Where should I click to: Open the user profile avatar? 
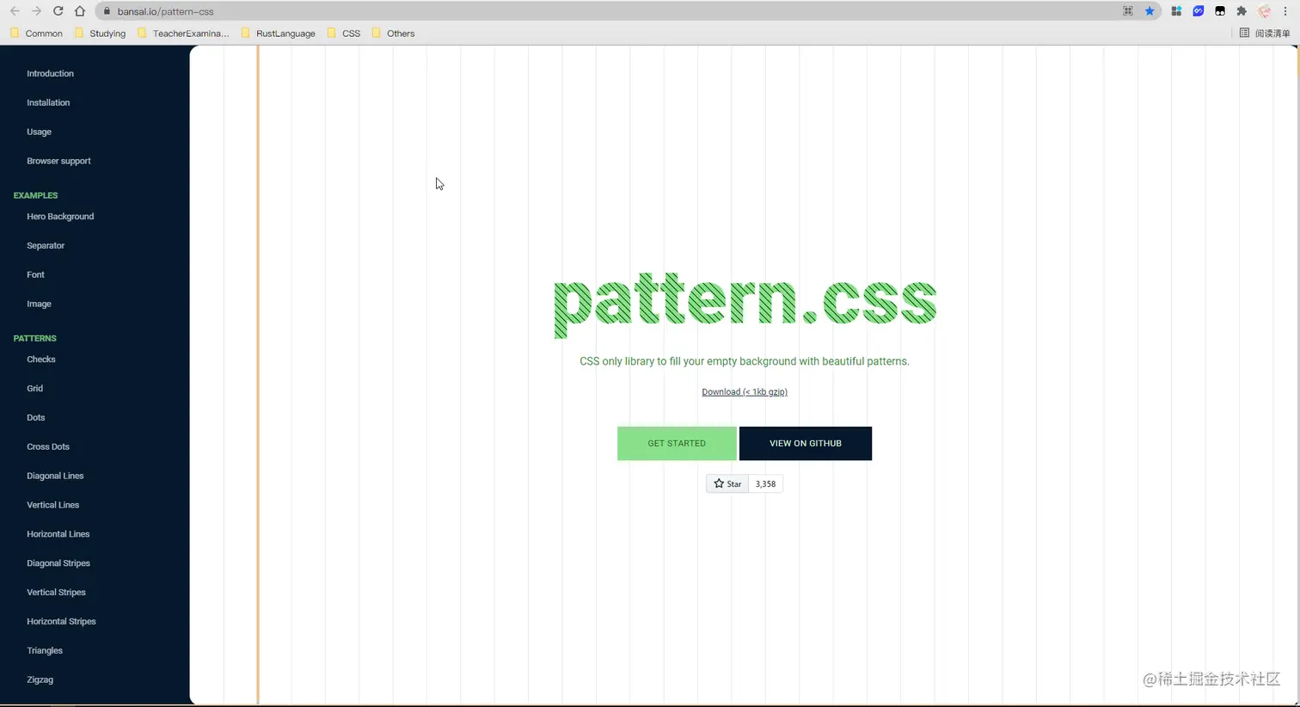(x=1264, y=11)
